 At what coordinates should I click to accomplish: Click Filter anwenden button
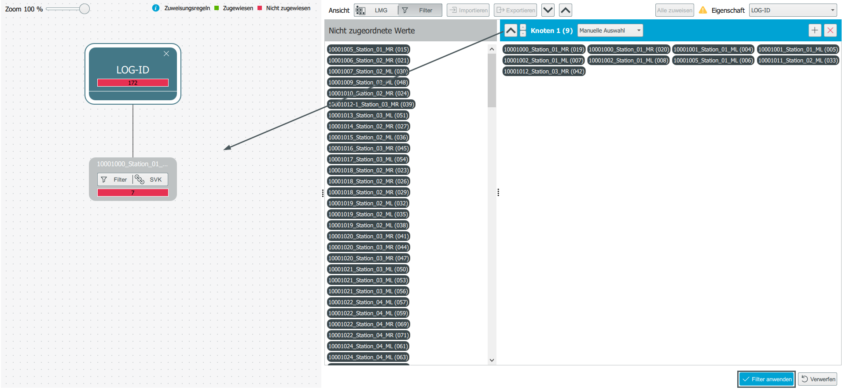point(766,379)
